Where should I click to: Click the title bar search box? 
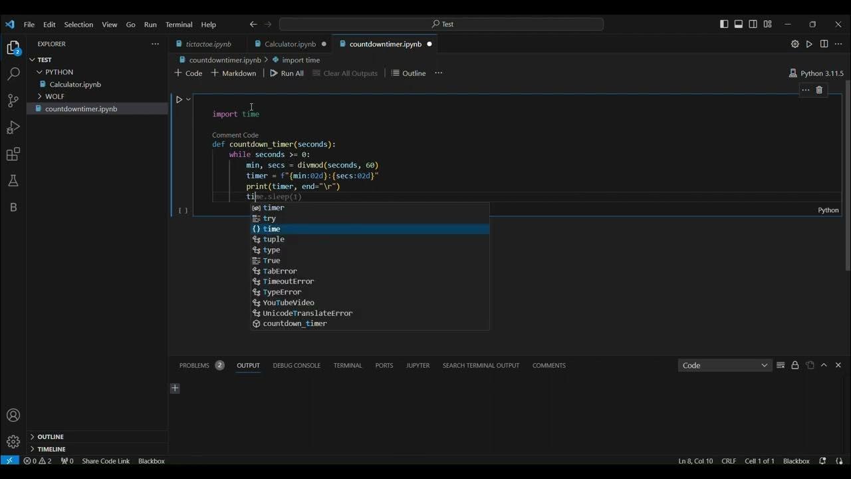pos(441,24)
